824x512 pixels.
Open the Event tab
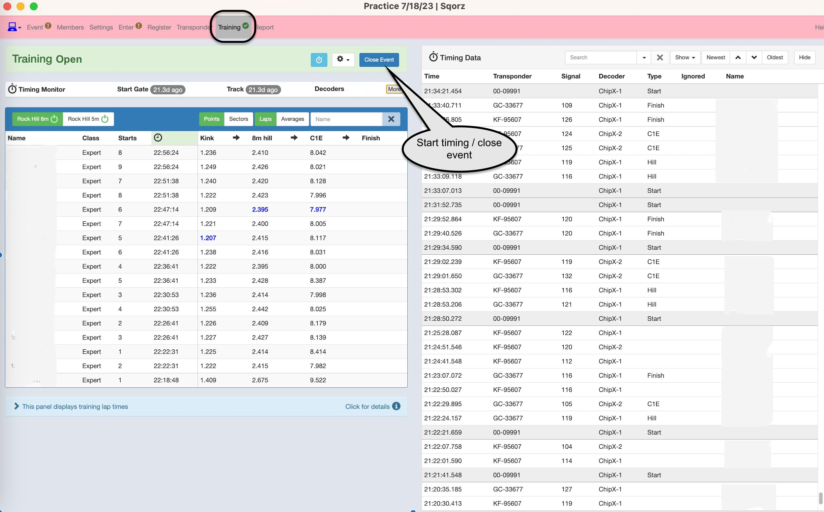tap(35, 27)
